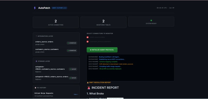Click the SELECT CONNECTORS TO MONITOR label
The image size is (208, 99).
point(100,34)
